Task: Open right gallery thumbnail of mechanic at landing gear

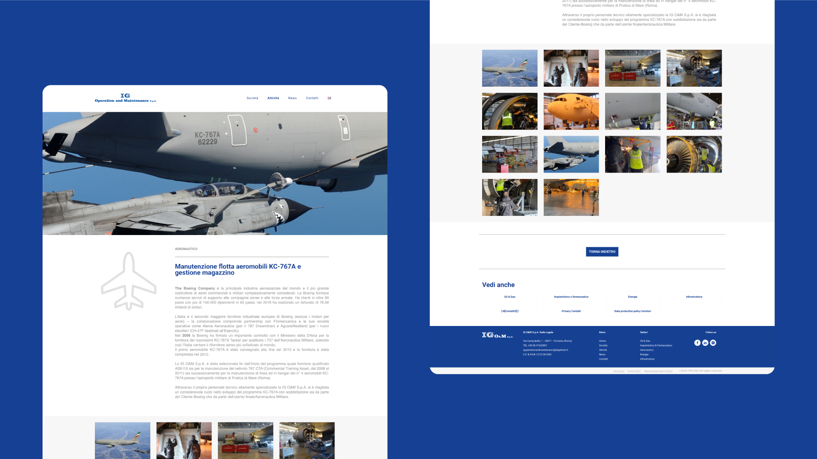Action: point(510,197)
